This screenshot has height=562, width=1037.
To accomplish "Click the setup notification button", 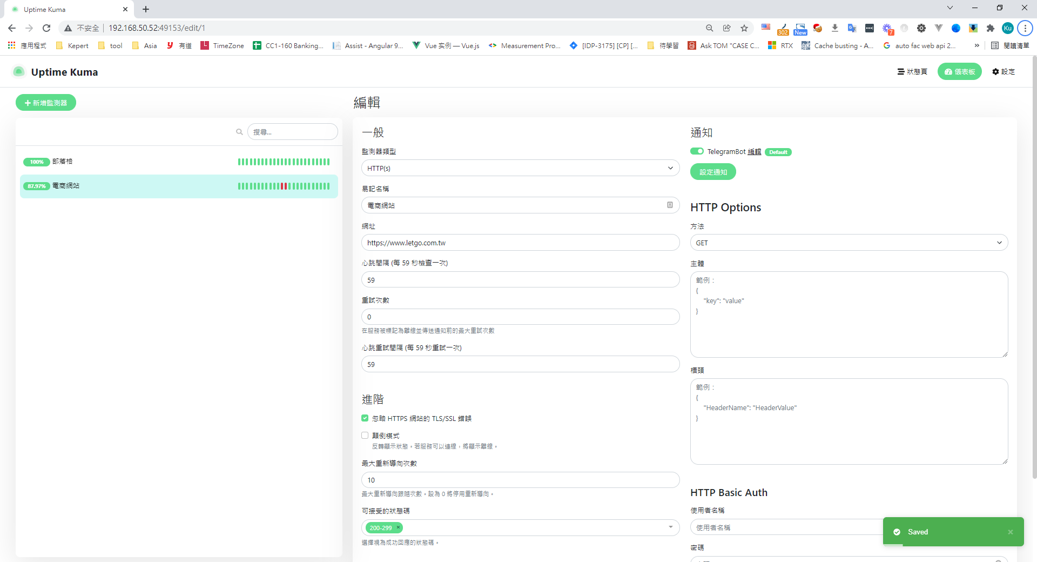I will coord(713,172).
